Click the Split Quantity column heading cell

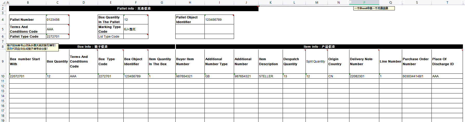tap(316, 62)
